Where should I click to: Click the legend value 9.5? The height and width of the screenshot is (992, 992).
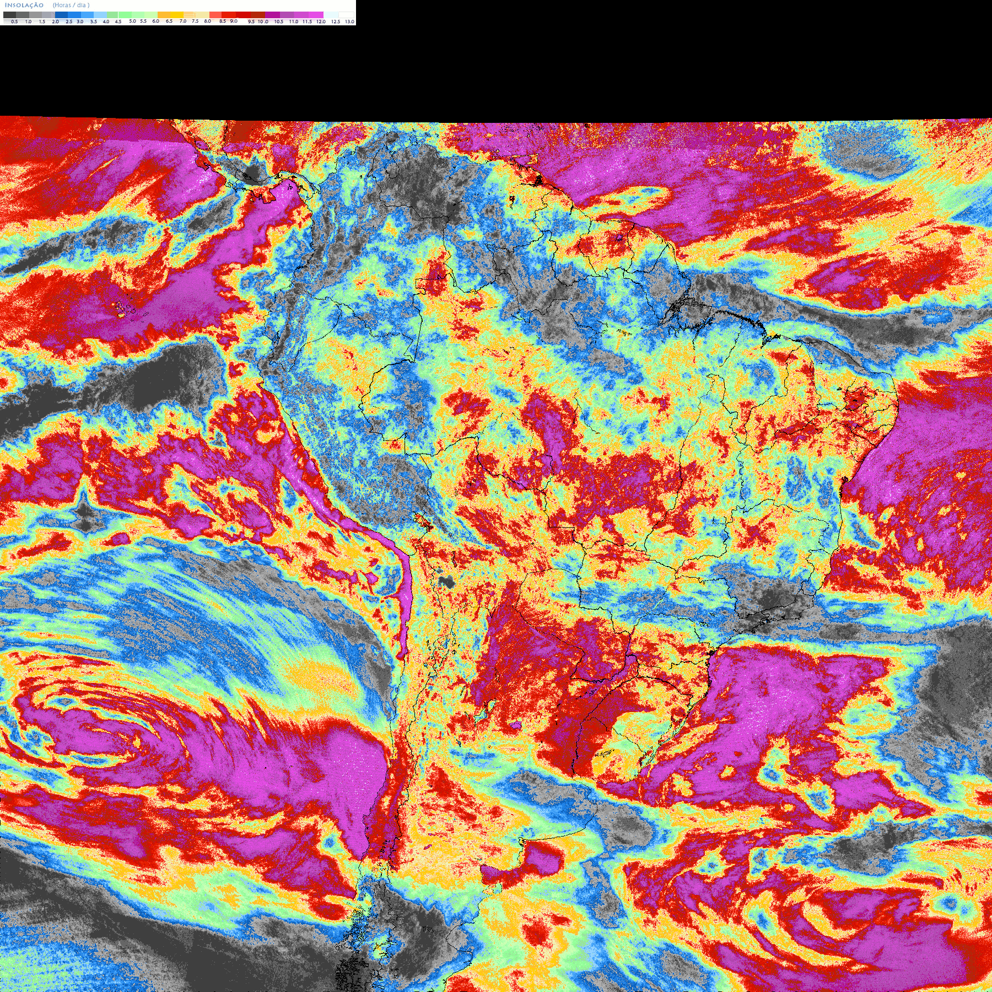tap(251, 21)
